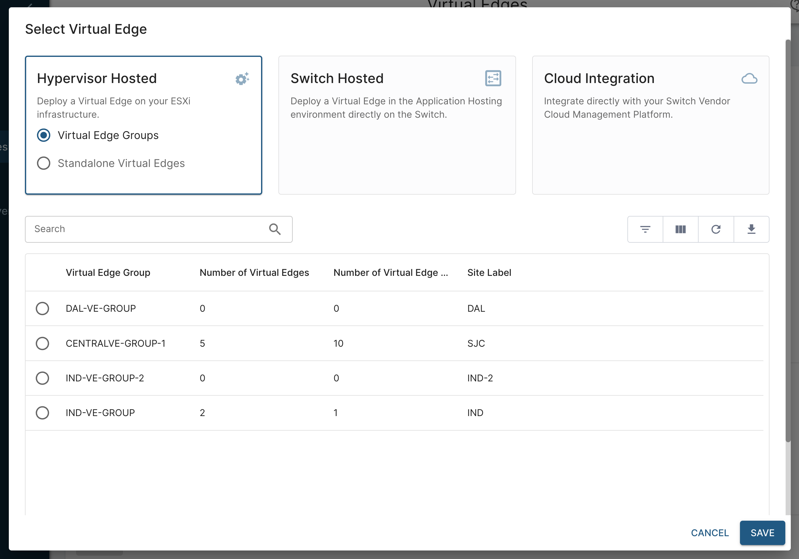Select the DAL-VE-GROUP row radio
This screenshot has width=799, height=559.
(x=43, y=309)
